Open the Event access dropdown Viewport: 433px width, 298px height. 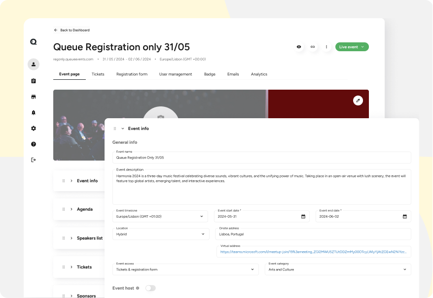coord(185,269)
